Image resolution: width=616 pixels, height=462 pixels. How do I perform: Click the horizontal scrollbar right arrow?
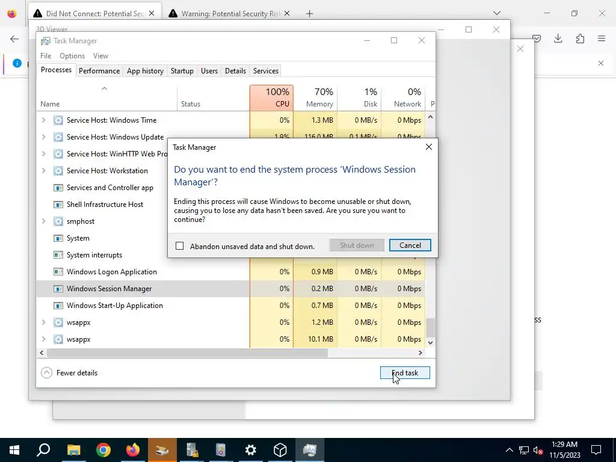pyautogui.click(x=420, y=353)
